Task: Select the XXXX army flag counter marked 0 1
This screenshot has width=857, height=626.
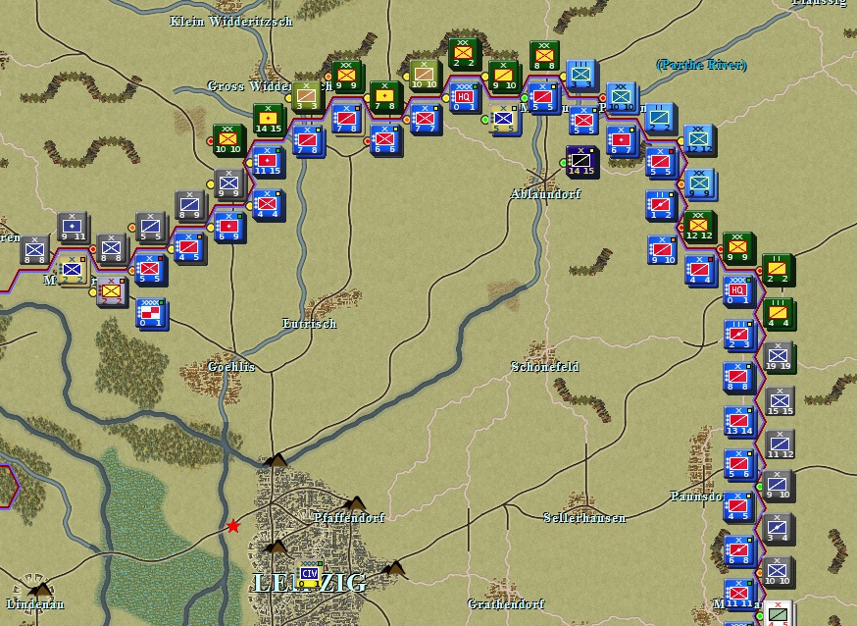Action: click(x=150, y=313)
